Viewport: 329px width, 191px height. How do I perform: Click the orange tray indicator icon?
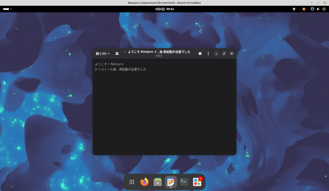pyautogui.click(x=304, y=9)
